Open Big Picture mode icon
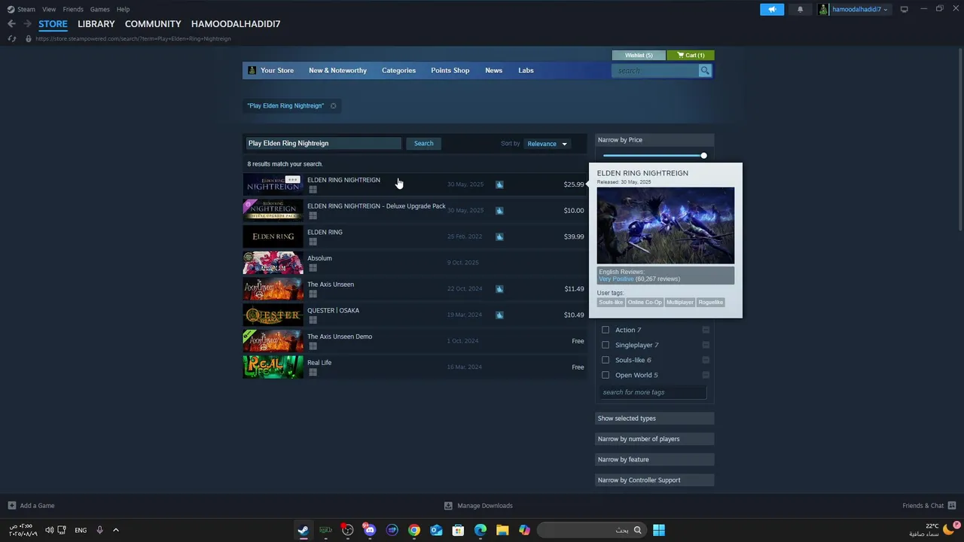This screenshot has width=964, height=542. [x=904, y=9]
